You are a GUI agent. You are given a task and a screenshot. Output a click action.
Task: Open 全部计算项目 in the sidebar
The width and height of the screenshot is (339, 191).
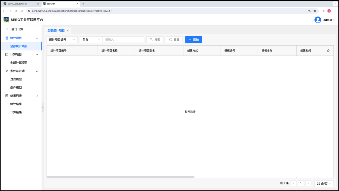pyautogui.click(x=19, y=63)
